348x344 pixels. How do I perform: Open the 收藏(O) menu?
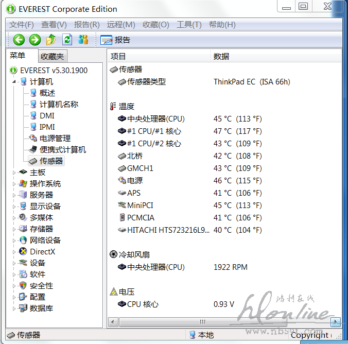coord(156,24)
